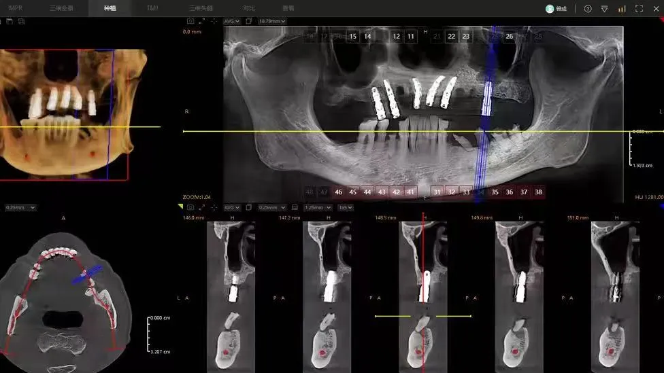Click the stacked lines icon beside the 1.25mm dropdown

(295, 207)
